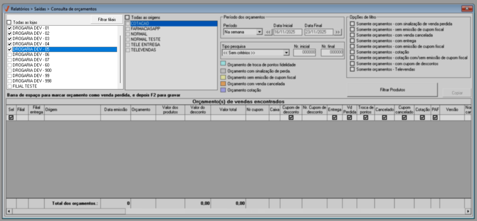Enable Todas as origens checkbox
477x221 pixels.
(127, 17)
